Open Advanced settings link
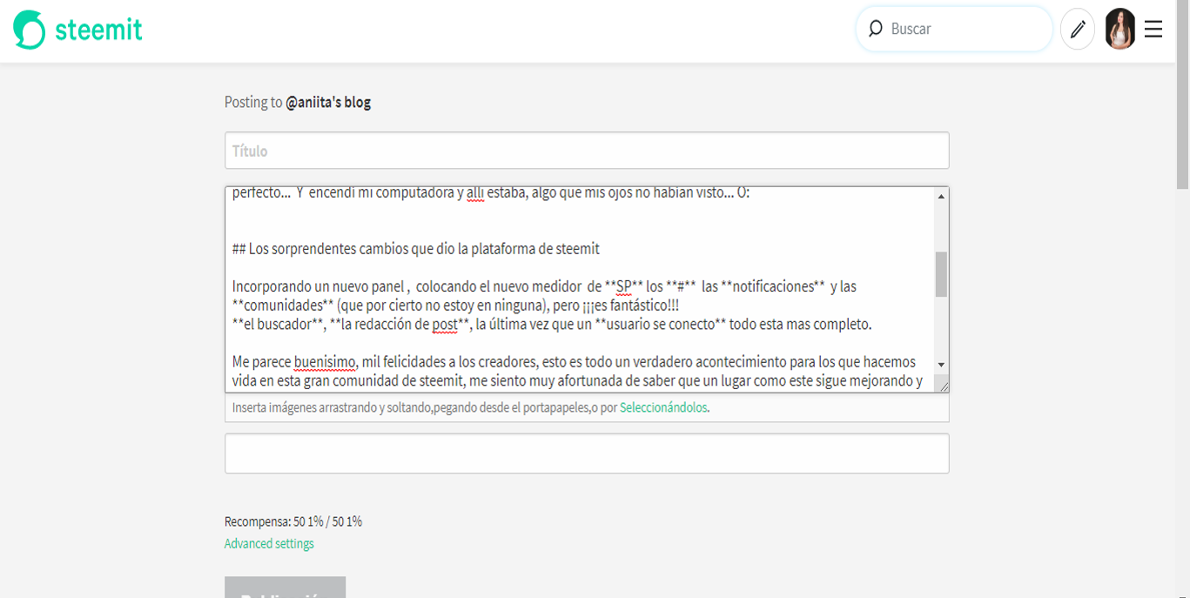 (x=269, y=544)
